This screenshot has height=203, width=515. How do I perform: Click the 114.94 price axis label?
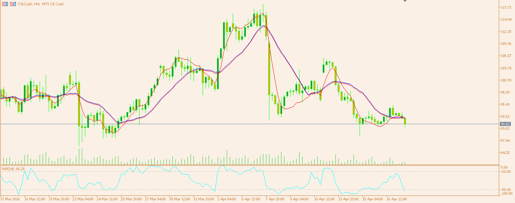[506, 20]
